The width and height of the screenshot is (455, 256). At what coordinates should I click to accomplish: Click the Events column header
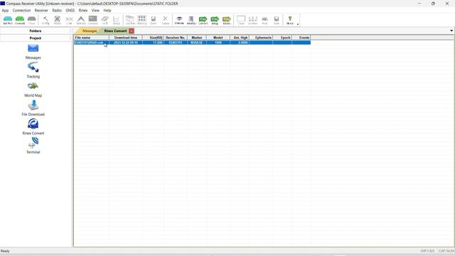301,38
